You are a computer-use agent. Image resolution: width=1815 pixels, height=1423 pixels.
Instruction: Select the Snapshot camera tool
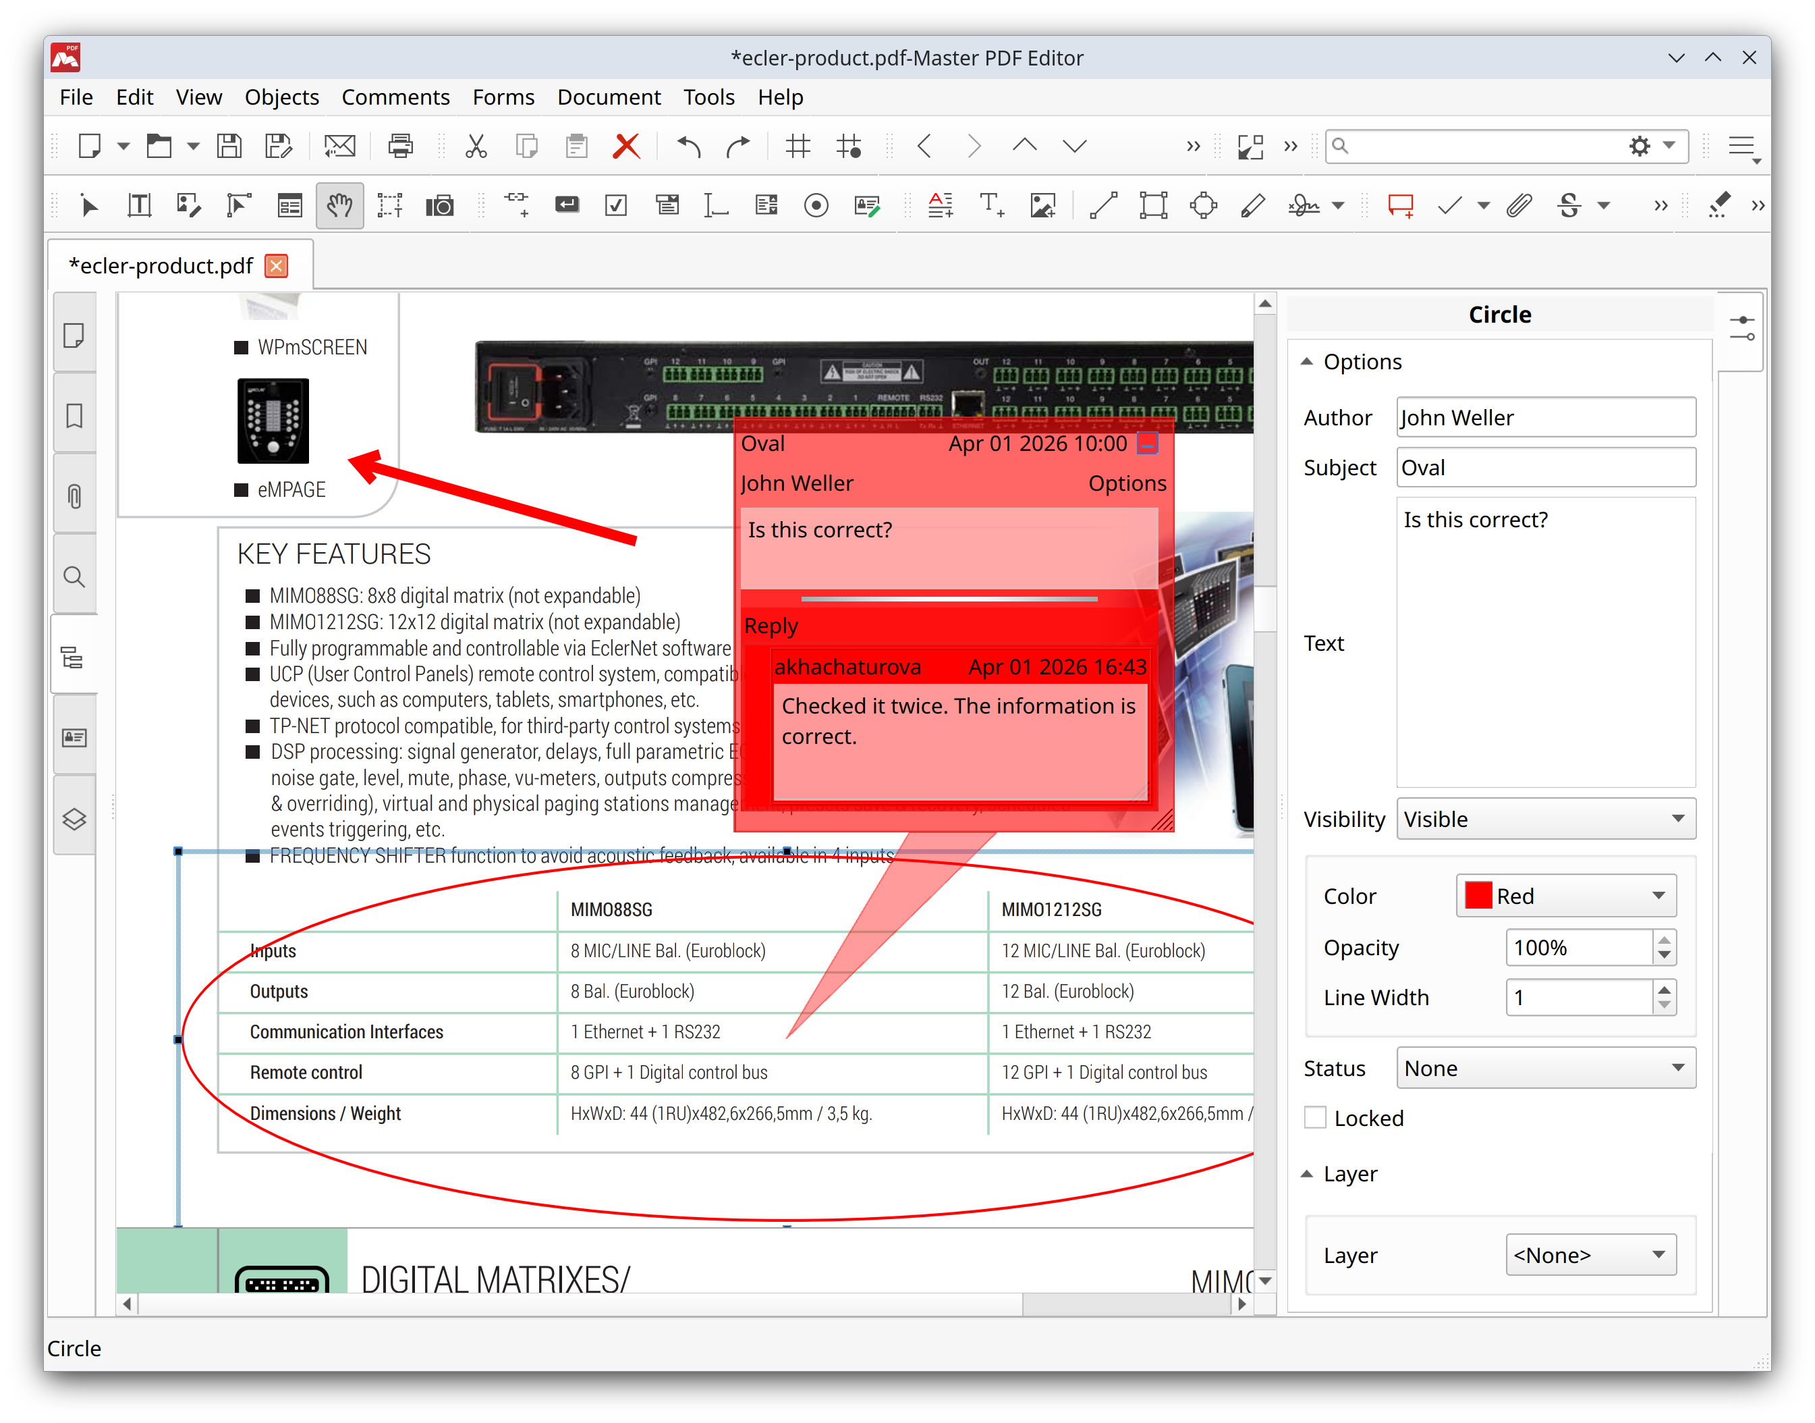click(x=440, y=205)
